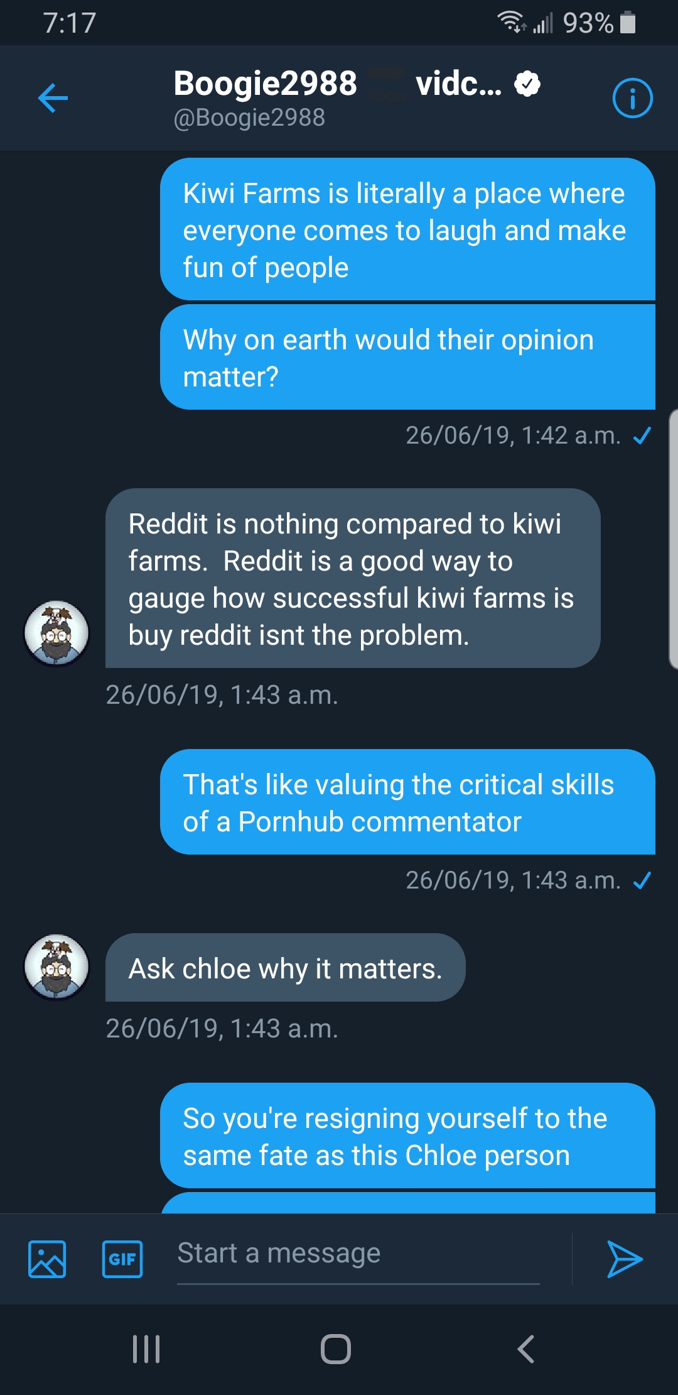This screenshot has width=678, height=1395.
Task: Select the Pornhub commentator message bubble
Action: 407,802
